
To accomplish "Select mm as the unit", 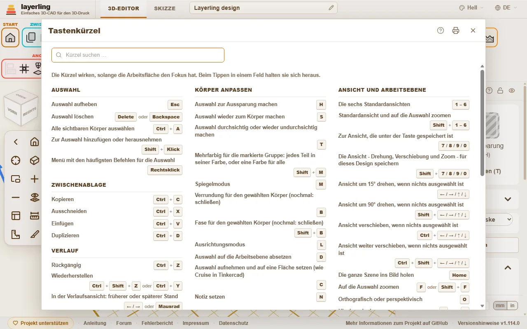I will (x=500, y=306).
